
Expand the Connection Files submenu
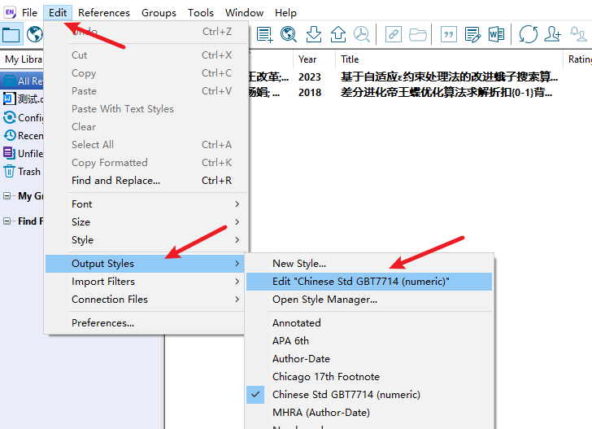click(x=146, y=300)
